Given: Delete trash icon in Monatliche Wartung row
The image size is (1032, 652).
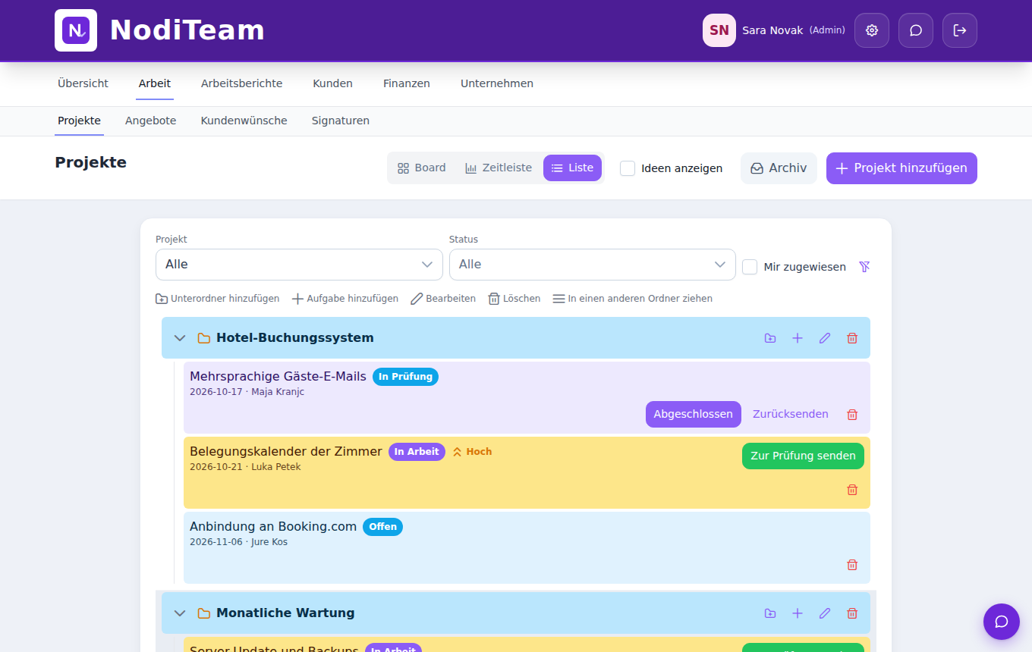Looking at the screenshot, I should tap(852, 613).
